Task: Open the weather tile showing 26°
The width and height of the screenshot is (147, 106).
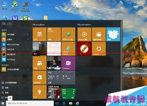Action: [x=61, y=78]
